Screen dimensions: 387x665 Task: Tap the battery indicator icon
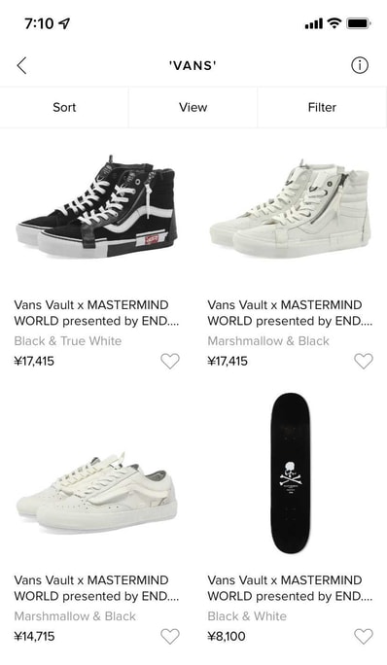point(359,23)
